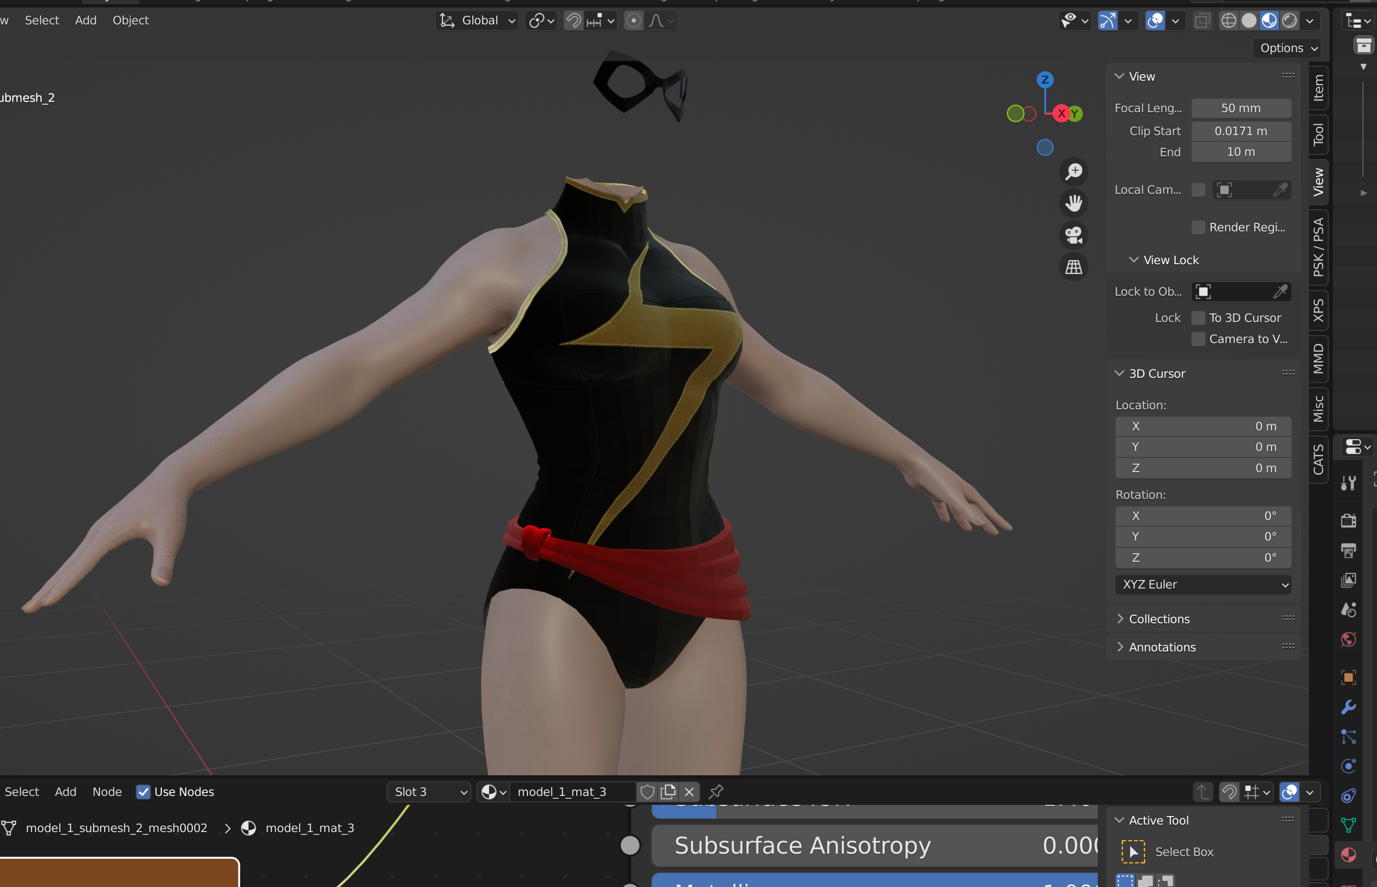The height and width of the screenshot is (887, 1377).
Task: Toggle Camera to View lock option
Action: 1198,339
